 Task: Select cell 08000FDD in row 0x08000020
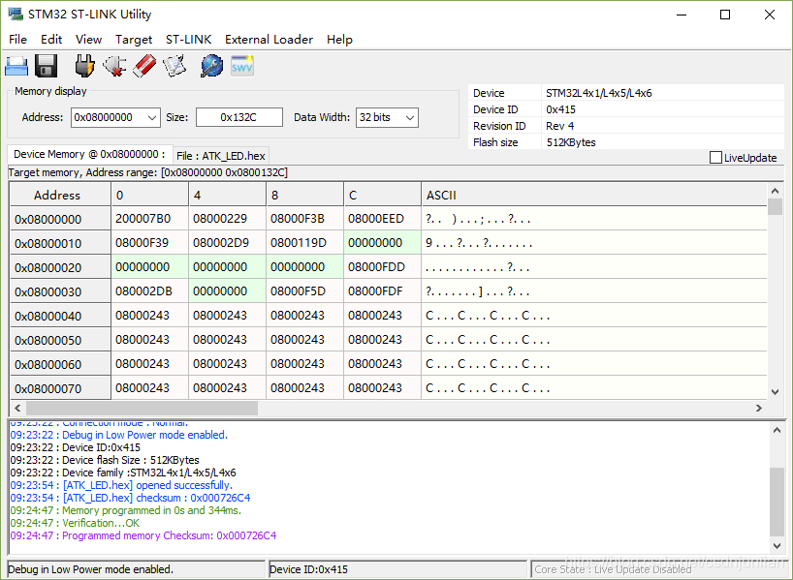(x=382, y=267)
